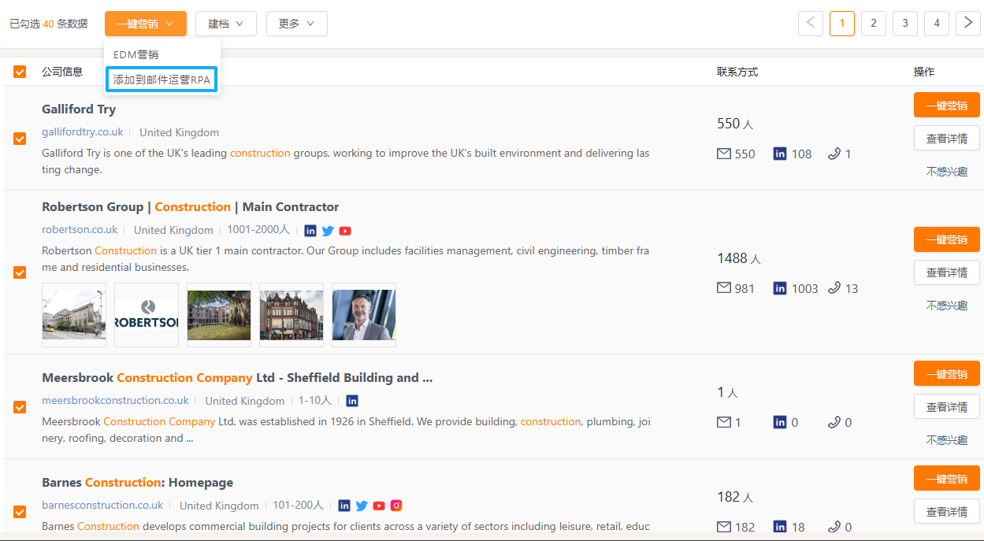This screenshot has width=984, height=541.
Task: Open Meersbrook's LinkedIn profile icon
Action: click(x=352, y=401)
